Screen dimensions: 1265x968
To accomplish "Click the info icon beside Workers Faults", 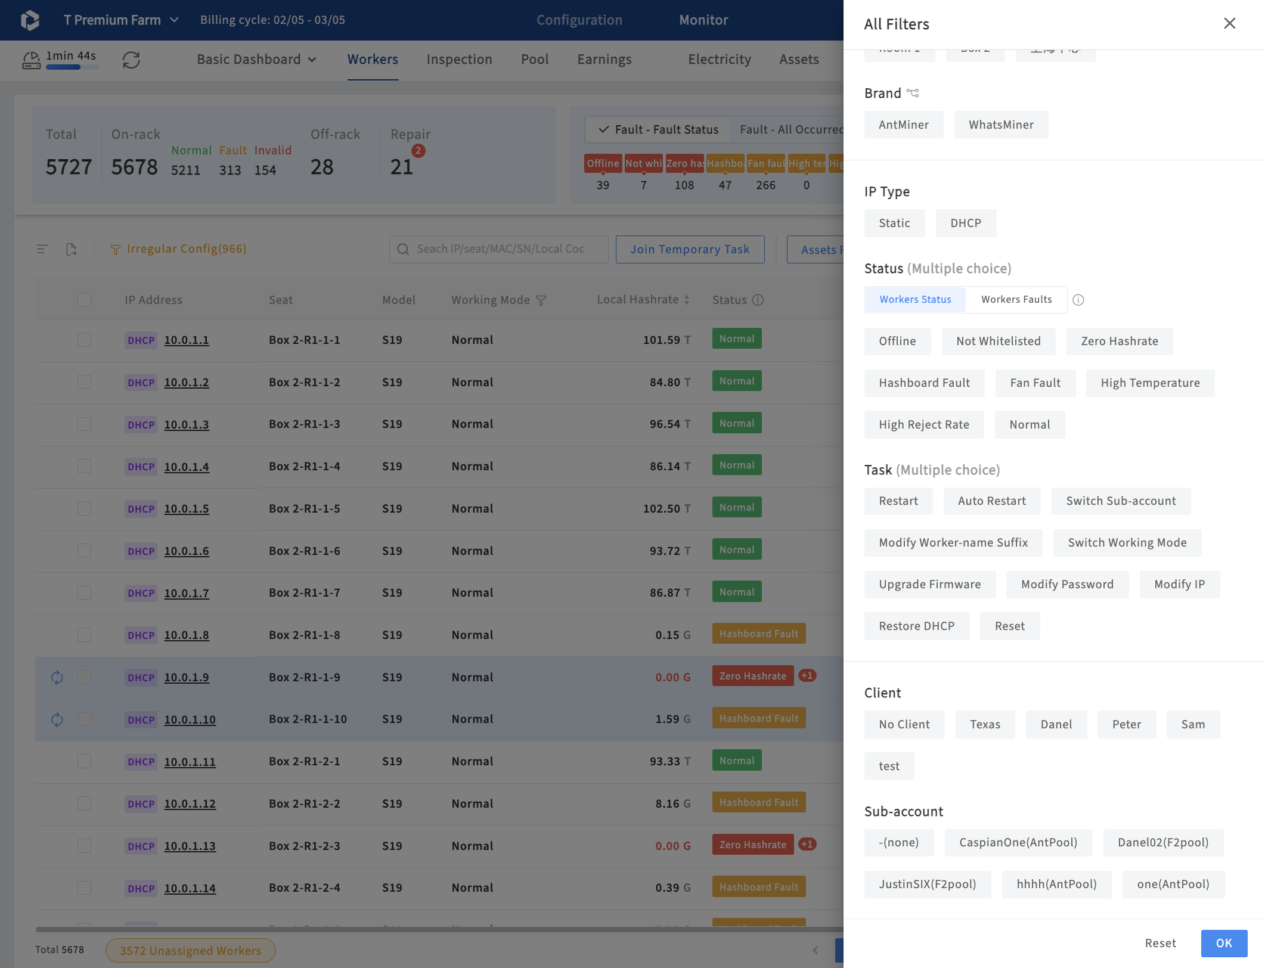I will (x=1078, y=300).
